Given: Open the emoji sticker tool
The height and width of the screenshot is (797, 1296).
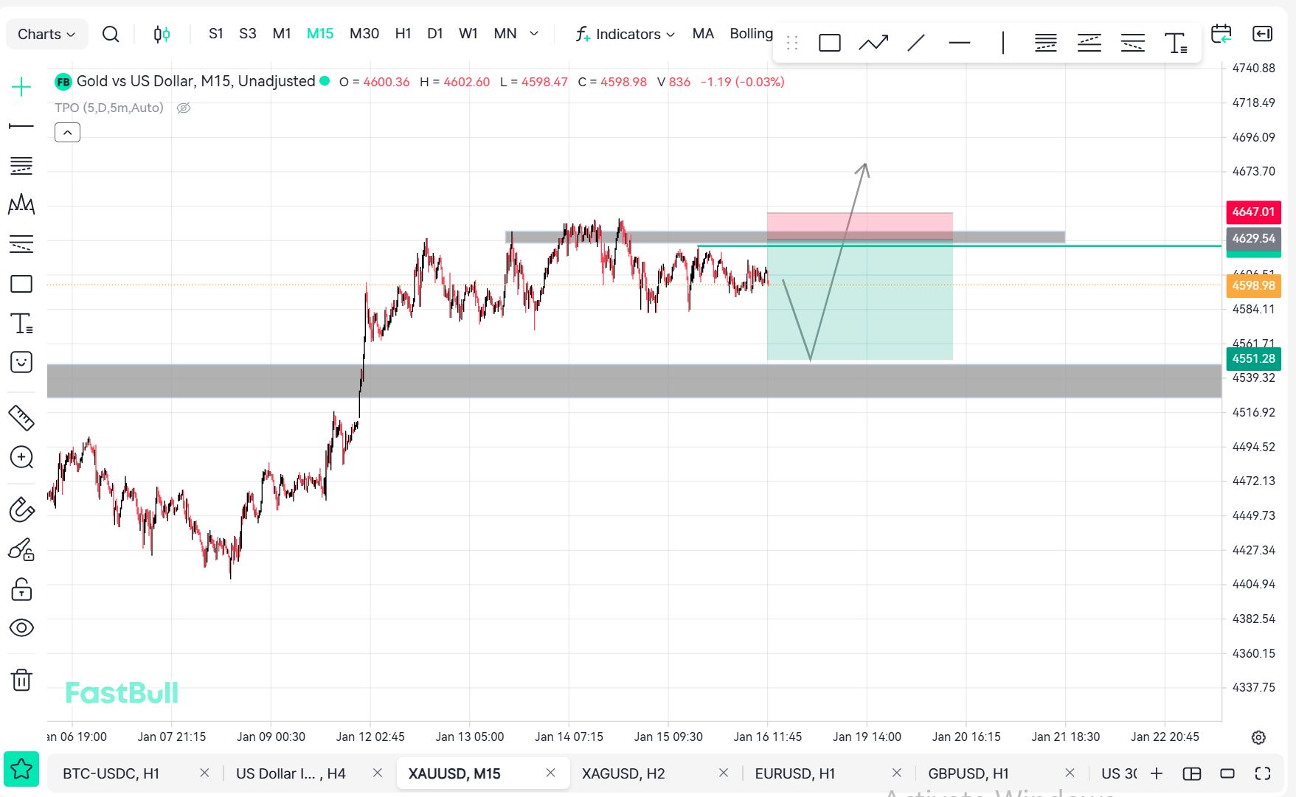Looking at the screenshot, I should pyautogui.click(x=21, y=362).
